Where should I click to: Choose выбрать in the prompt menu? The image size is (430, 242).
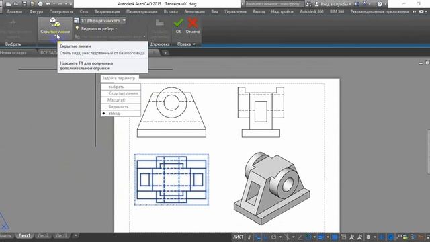point(121,87)
